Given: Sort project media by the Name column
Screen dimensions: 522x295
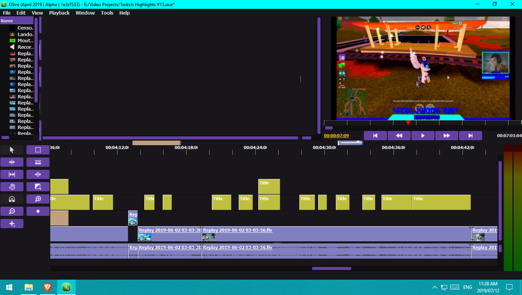Looking at the screenshot, I should (17, 21).
